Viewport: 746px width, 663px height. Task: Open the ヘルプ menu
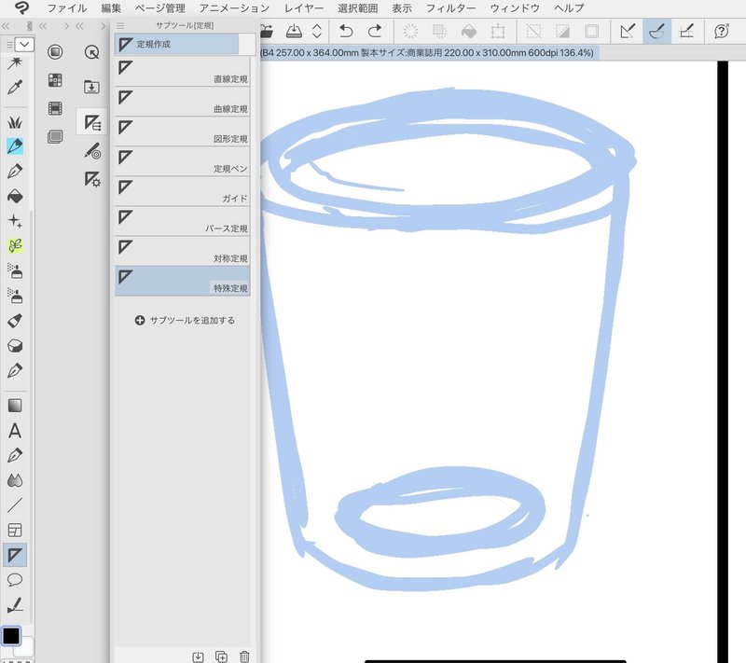(x=569, y=8)
